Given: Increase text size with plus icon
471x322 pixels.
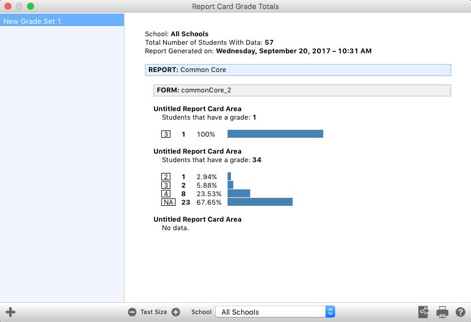Looking at the screenshot, I should pyautogui.click(x=175, y=312).
